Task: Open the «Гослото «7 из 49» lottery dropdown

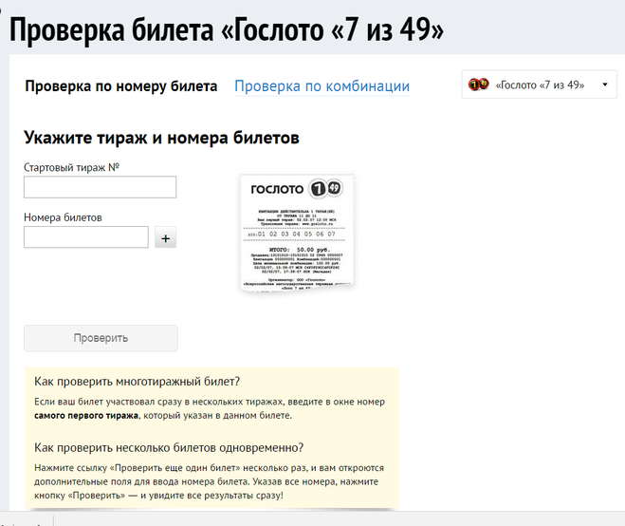Action: pos(539,85)
